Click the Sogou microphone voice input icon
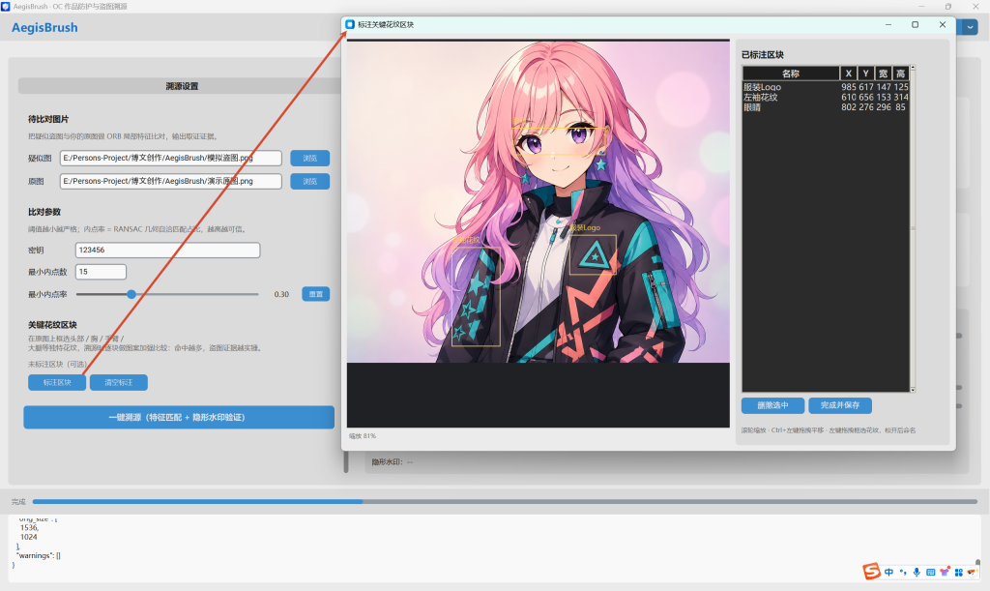The width and height of the screenshot is (990, 591). [917, 572]
